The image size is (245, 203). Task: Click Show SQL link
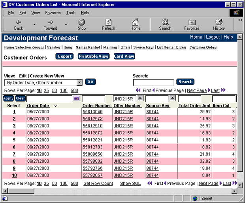130,184
